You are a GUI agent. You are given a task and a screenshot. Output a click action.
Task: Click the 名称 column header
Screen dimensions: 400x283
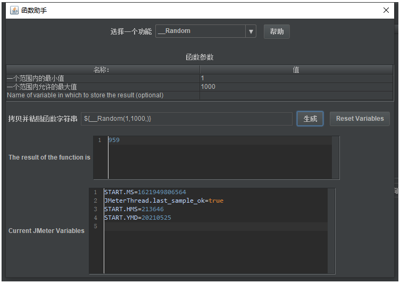pyautogui.click(x=103, y=70)
